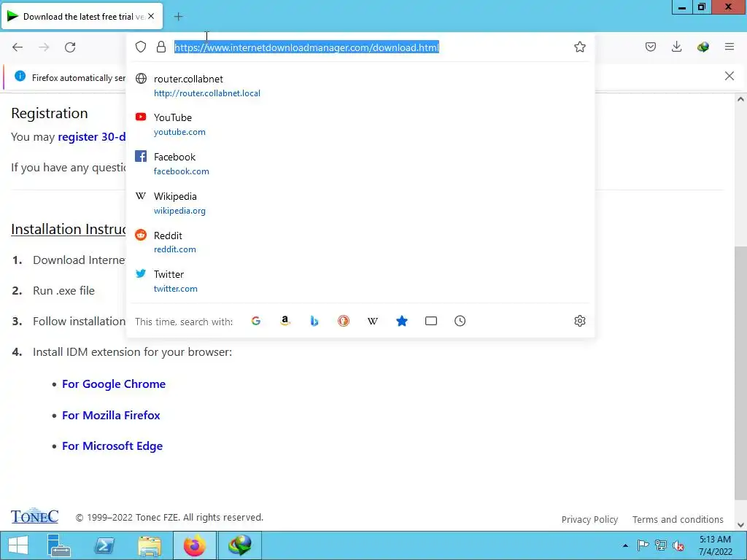Click the page scrollbar up arrow
The width and height of the screenshot is (747, 560).
740,99
